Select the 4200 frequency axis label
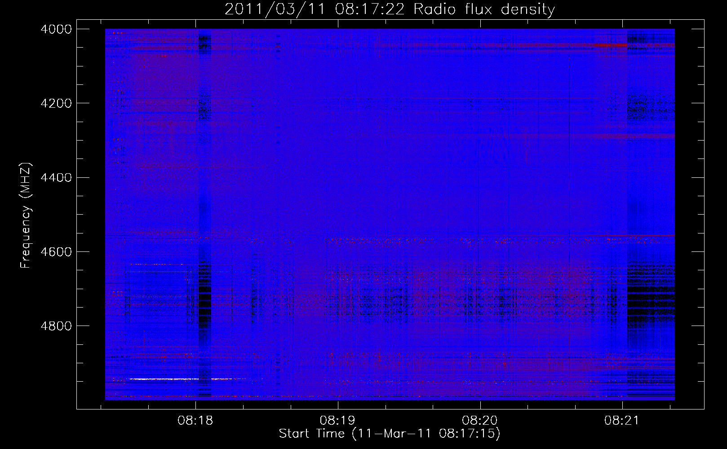 coord(56,103)
